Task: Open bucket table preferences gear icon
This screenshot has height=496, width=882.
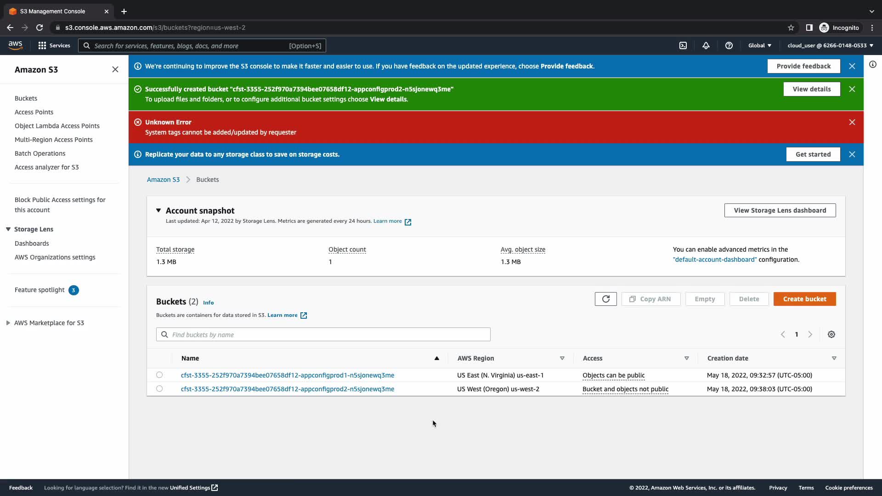Action: [831, 334]
